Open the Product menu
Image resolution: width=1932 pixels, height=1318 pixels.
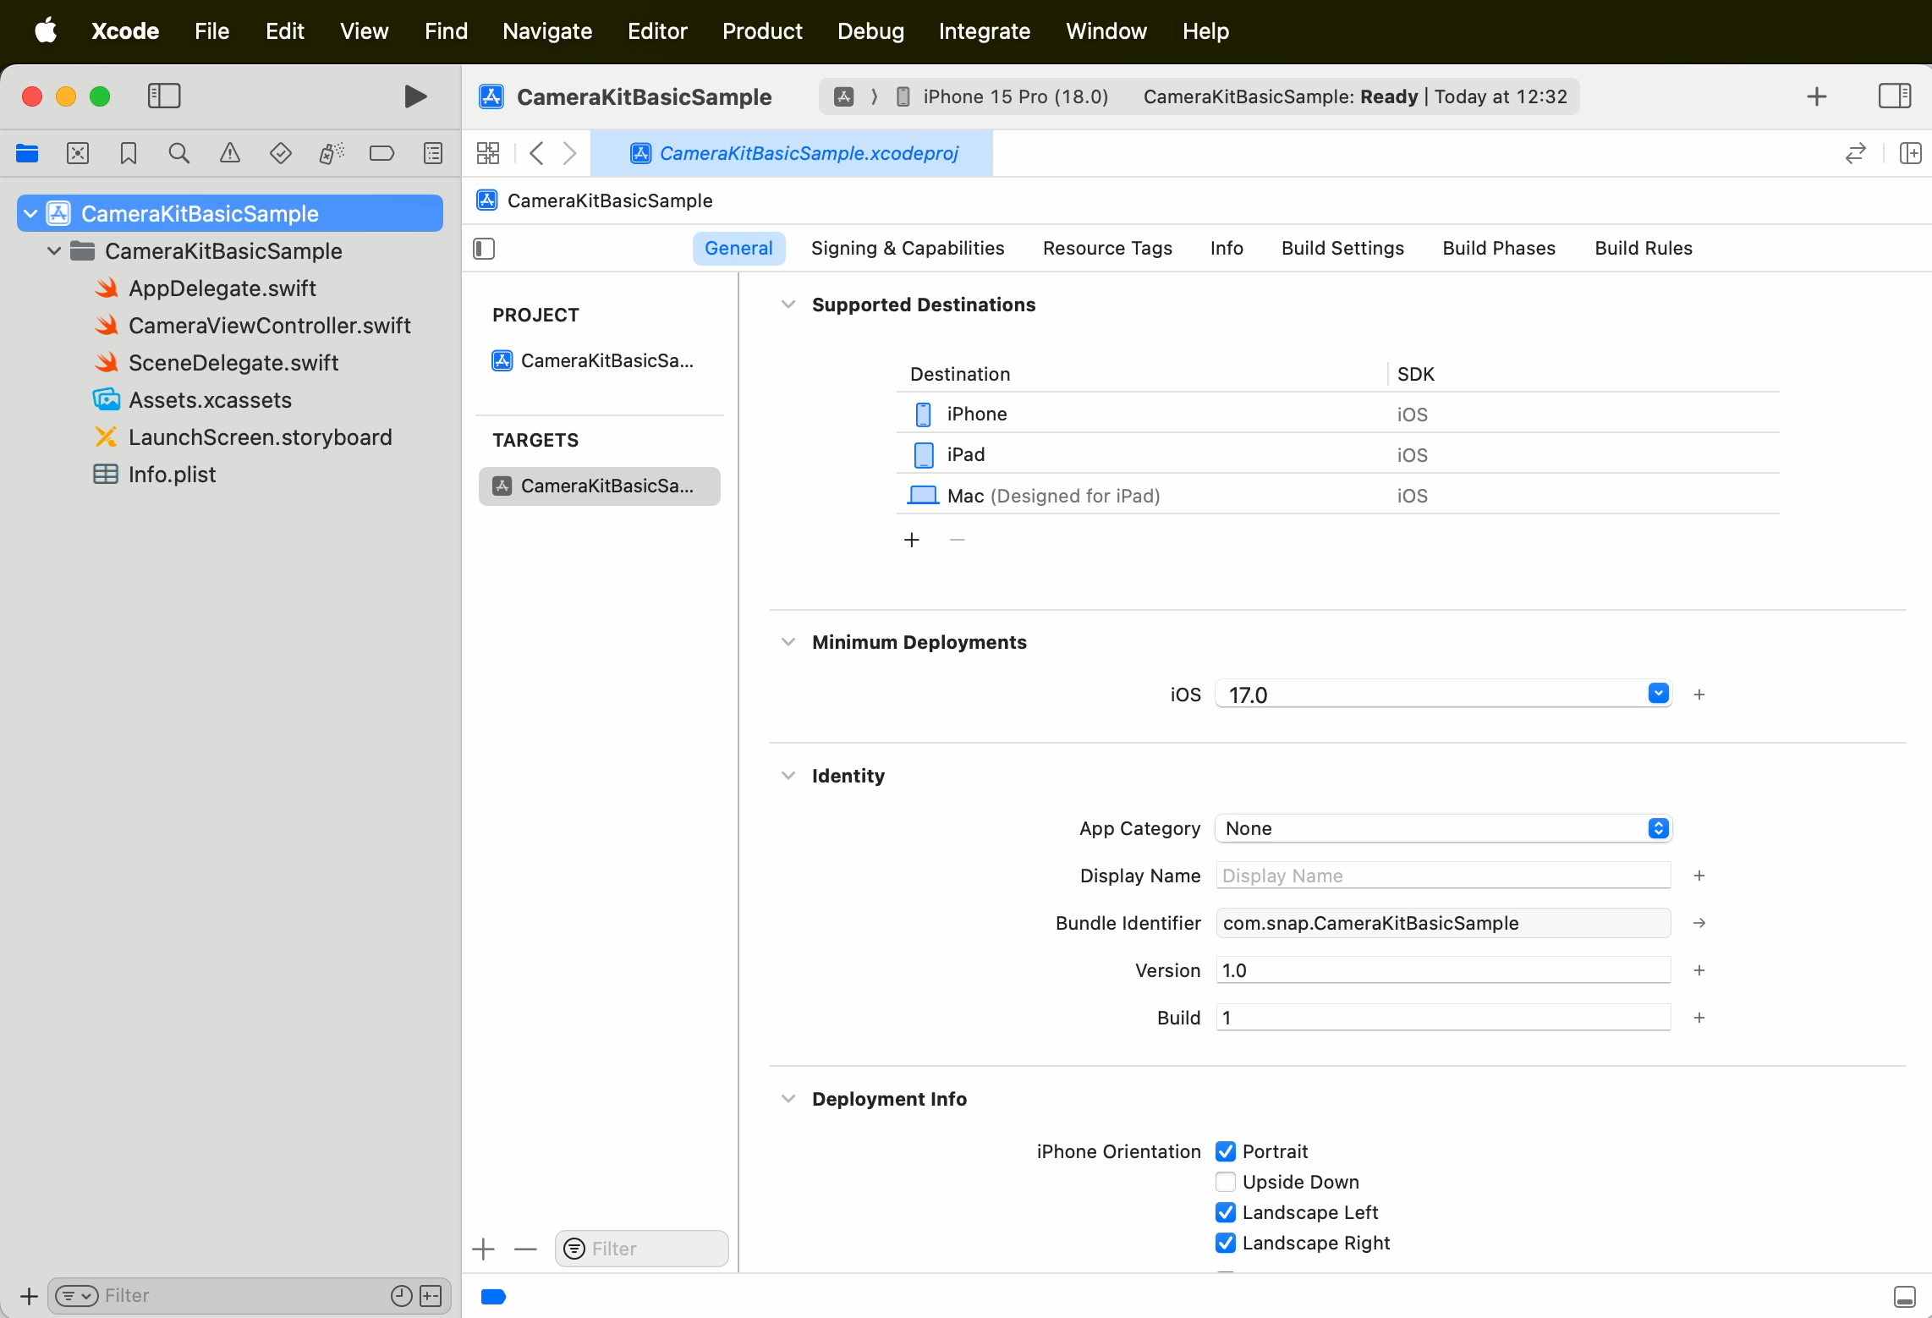[x=761, y=31]
